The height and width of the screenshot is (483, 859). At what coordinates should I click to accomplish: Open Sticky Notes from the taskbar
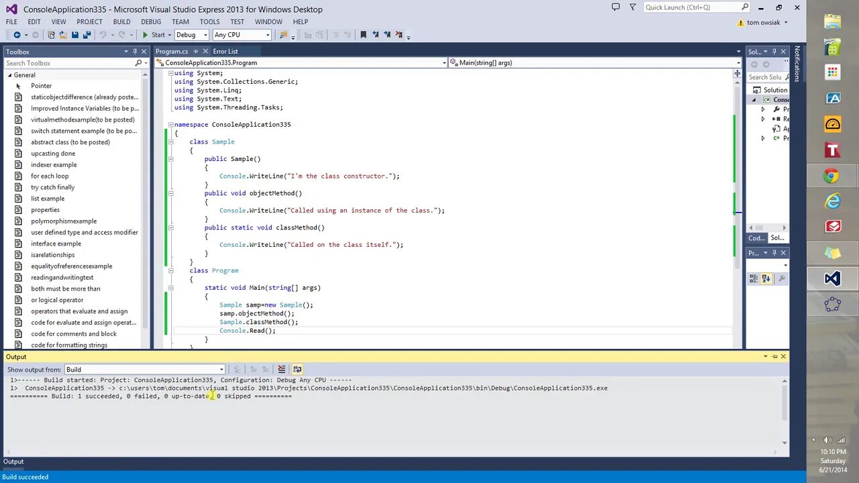[832, 253]
